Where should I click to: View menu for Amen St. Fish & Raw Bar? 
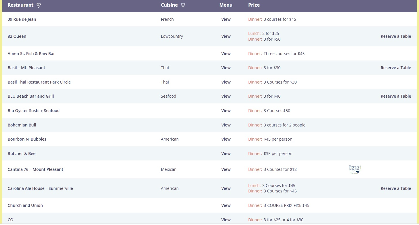[226, 54]
